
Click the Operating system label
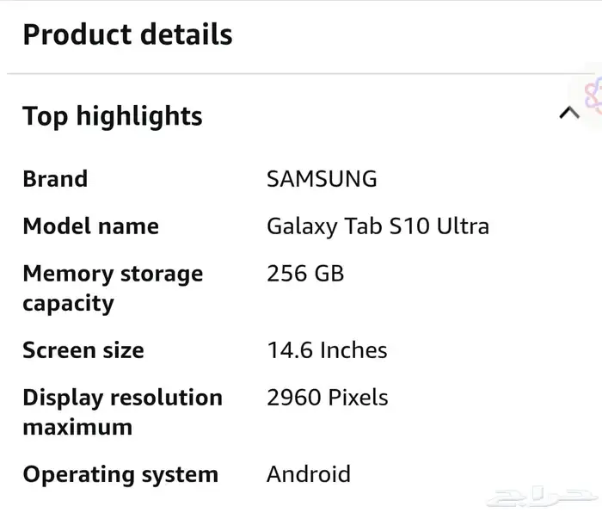pyautogui.click(x=120, y=475)
